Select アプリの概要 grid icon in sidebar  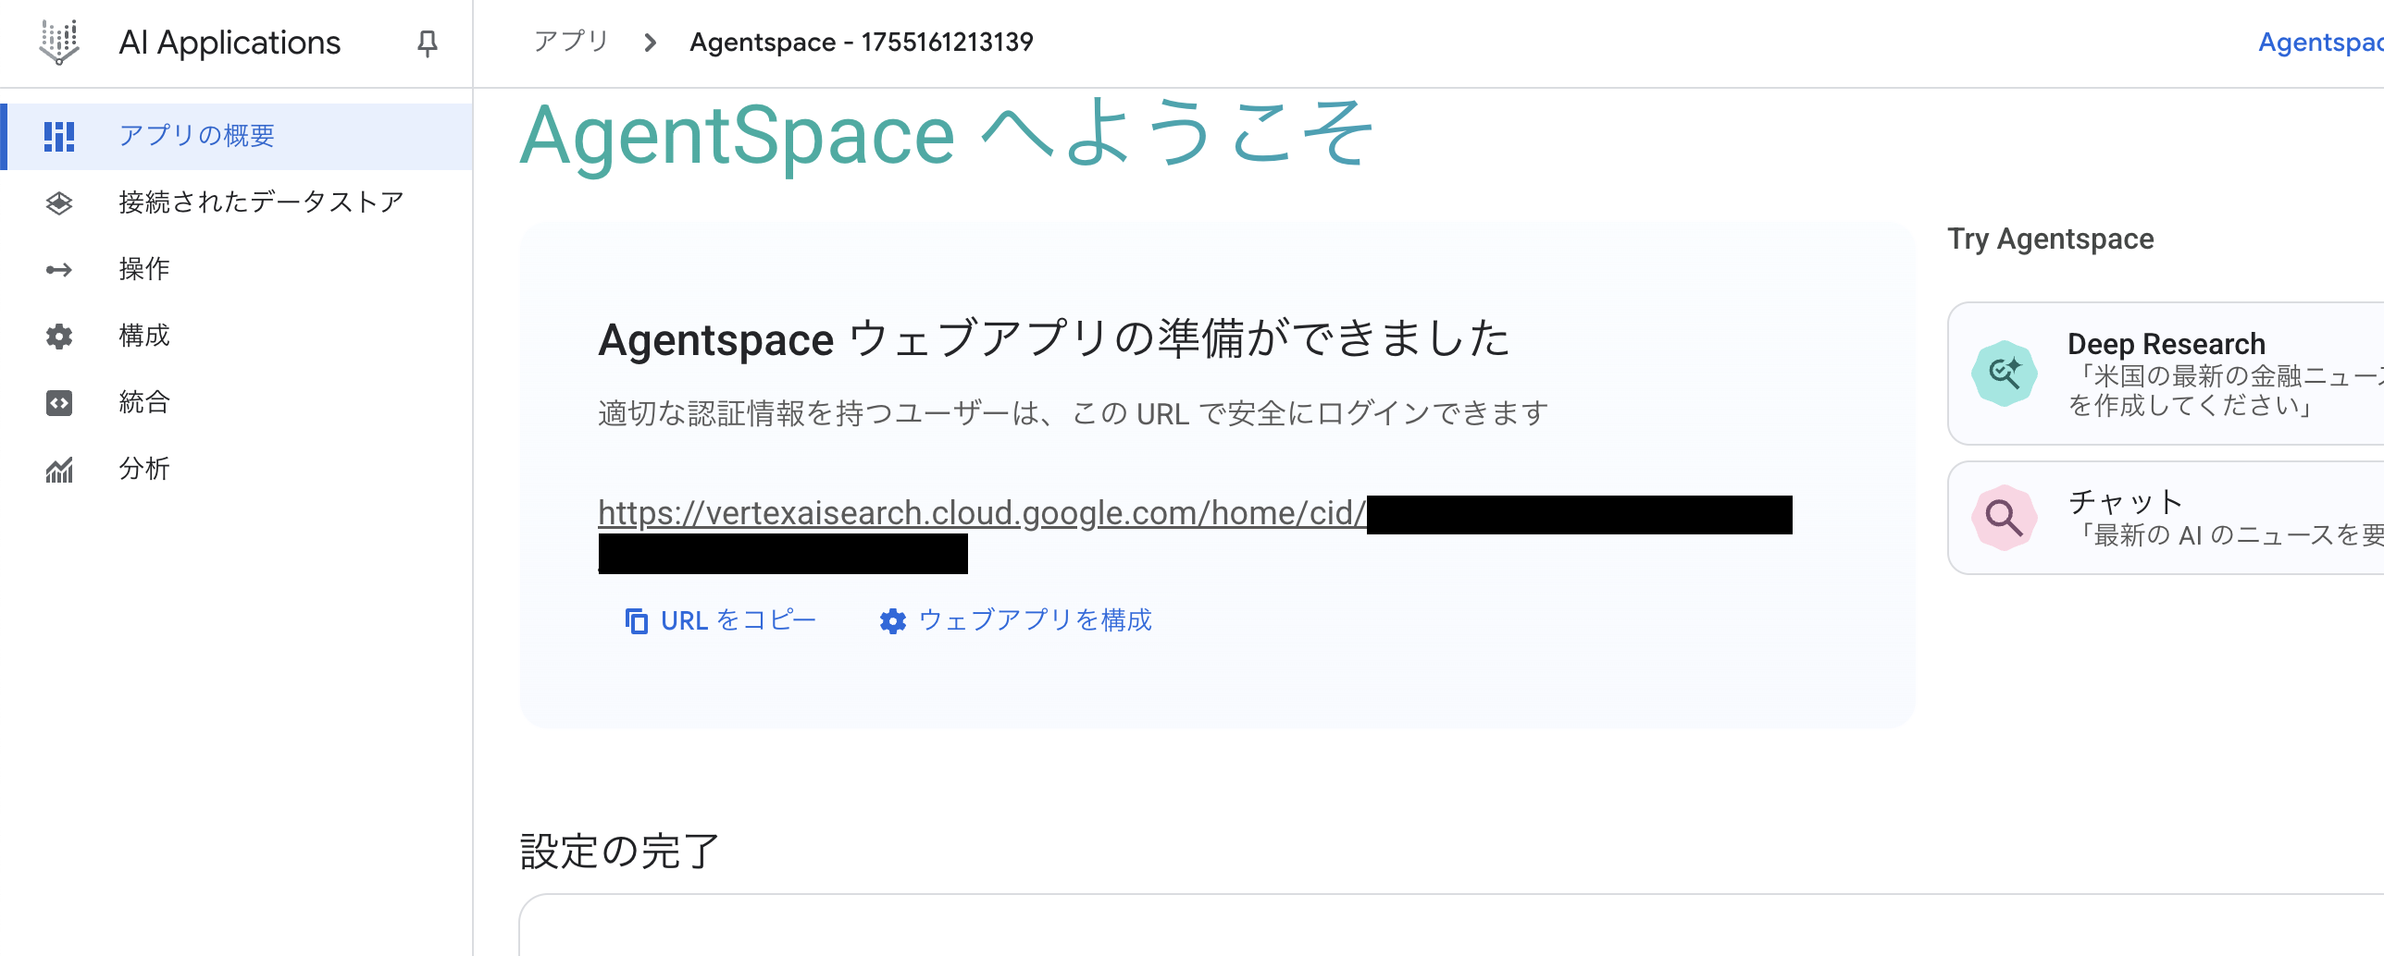[57, 136]
